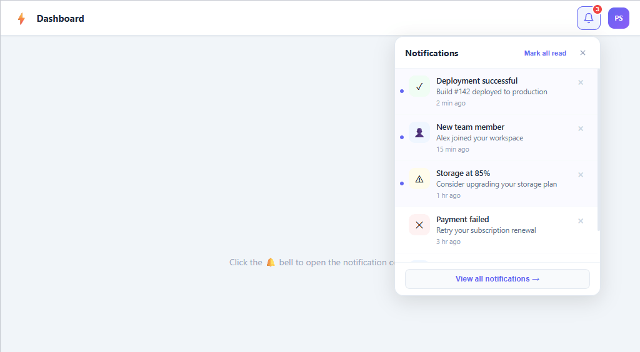Click the '2 min ago' timestamp
The height and width of the screenshot is (352, 640).
451,103
